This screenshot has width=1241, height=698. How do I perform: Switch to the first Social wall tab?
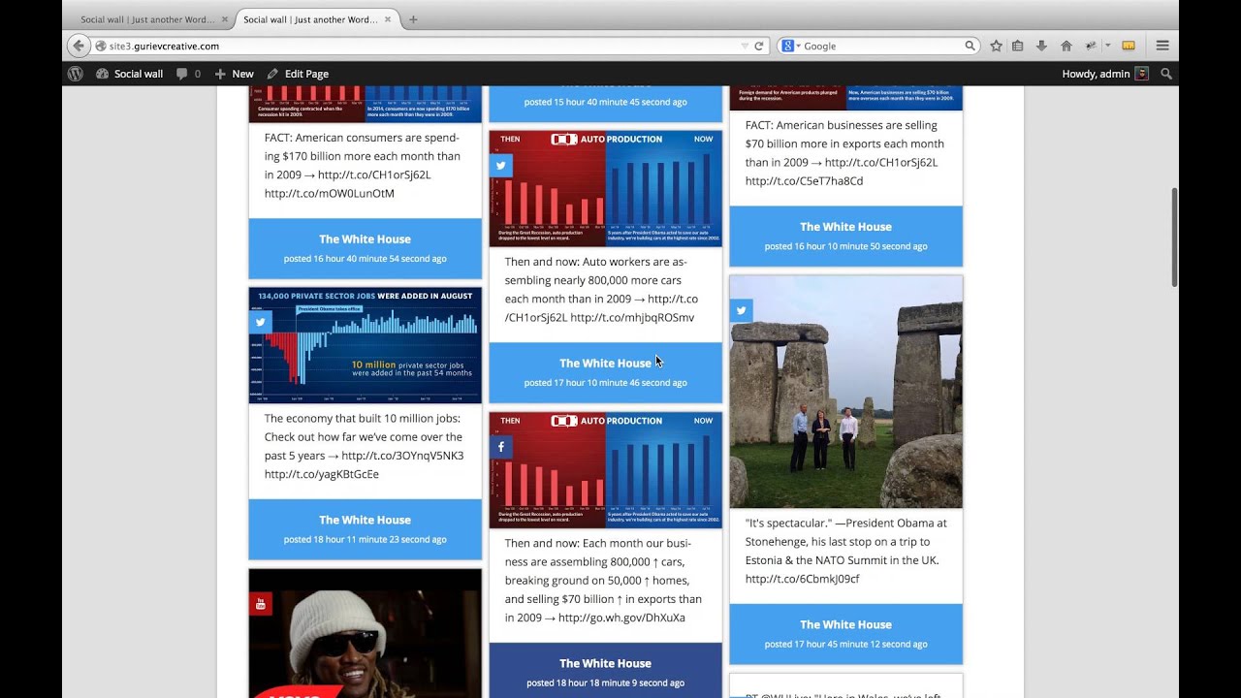pyautogui.click(x=148, y=19)
